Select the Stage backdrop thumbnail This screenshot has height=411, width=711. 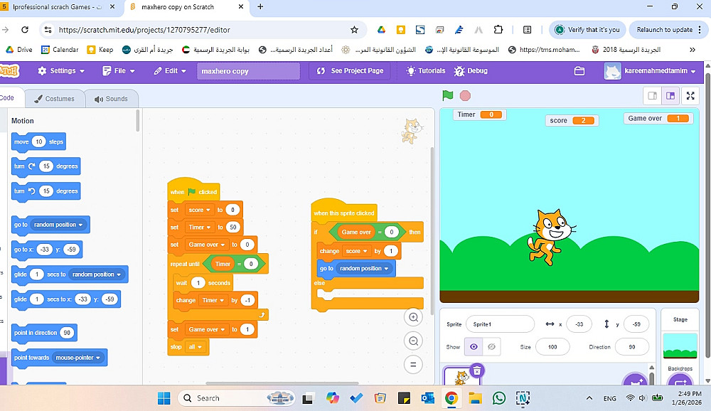680,346
